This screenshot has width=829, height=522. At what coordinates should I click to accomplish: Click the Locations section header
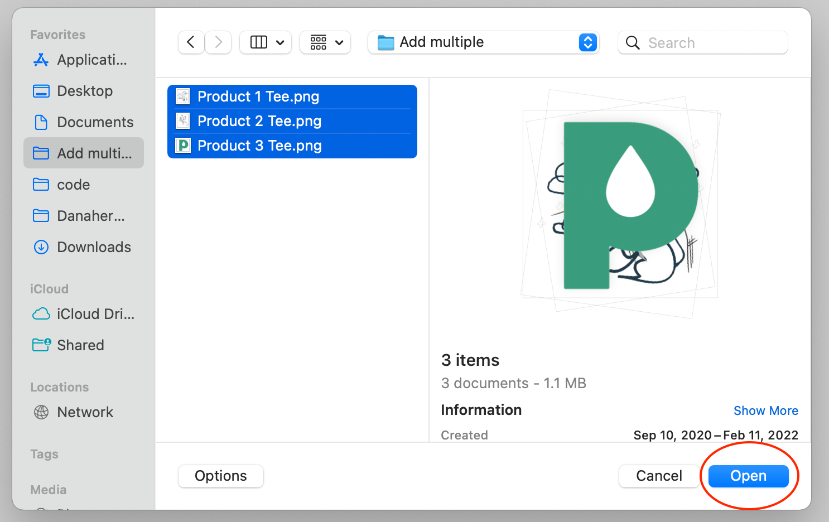click(59, 387)
